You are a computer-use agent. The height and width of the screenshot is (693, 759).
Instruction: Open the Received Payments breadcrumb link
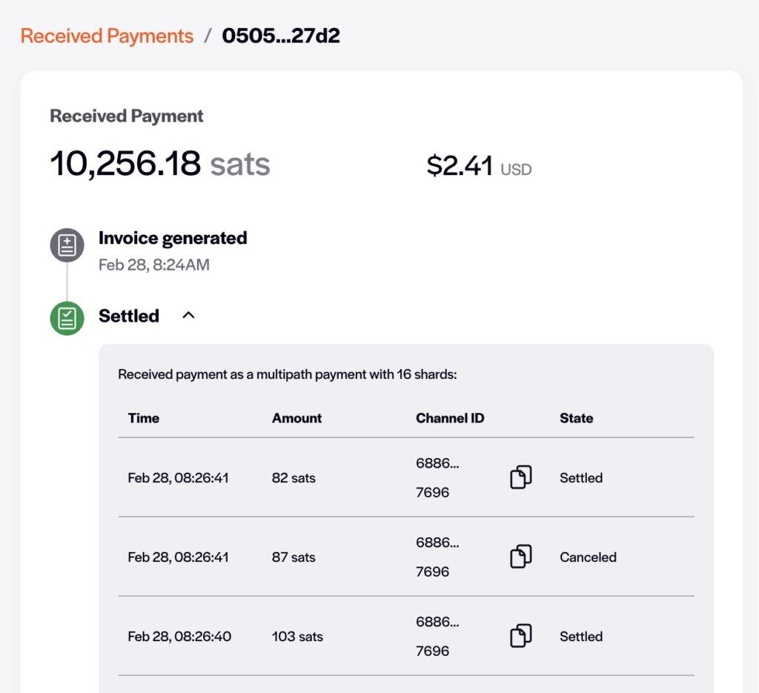coord(107,36)
